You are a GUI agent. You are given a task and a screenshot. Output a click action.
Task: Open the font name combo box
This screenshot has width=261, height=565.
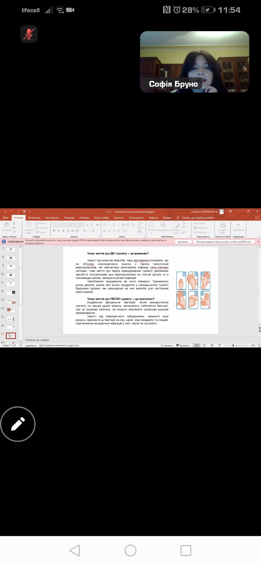tap(62, 225)
